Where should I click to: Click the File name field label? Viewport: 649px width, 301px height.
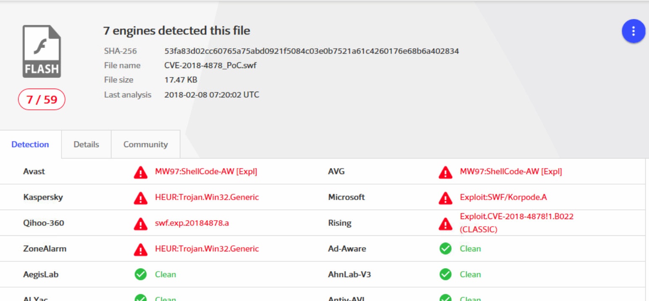point(122,66)
